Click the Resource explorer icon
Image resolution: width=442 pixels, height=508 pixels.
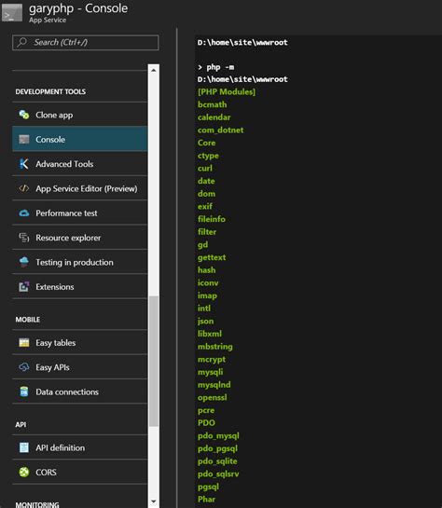pos(24,238)
